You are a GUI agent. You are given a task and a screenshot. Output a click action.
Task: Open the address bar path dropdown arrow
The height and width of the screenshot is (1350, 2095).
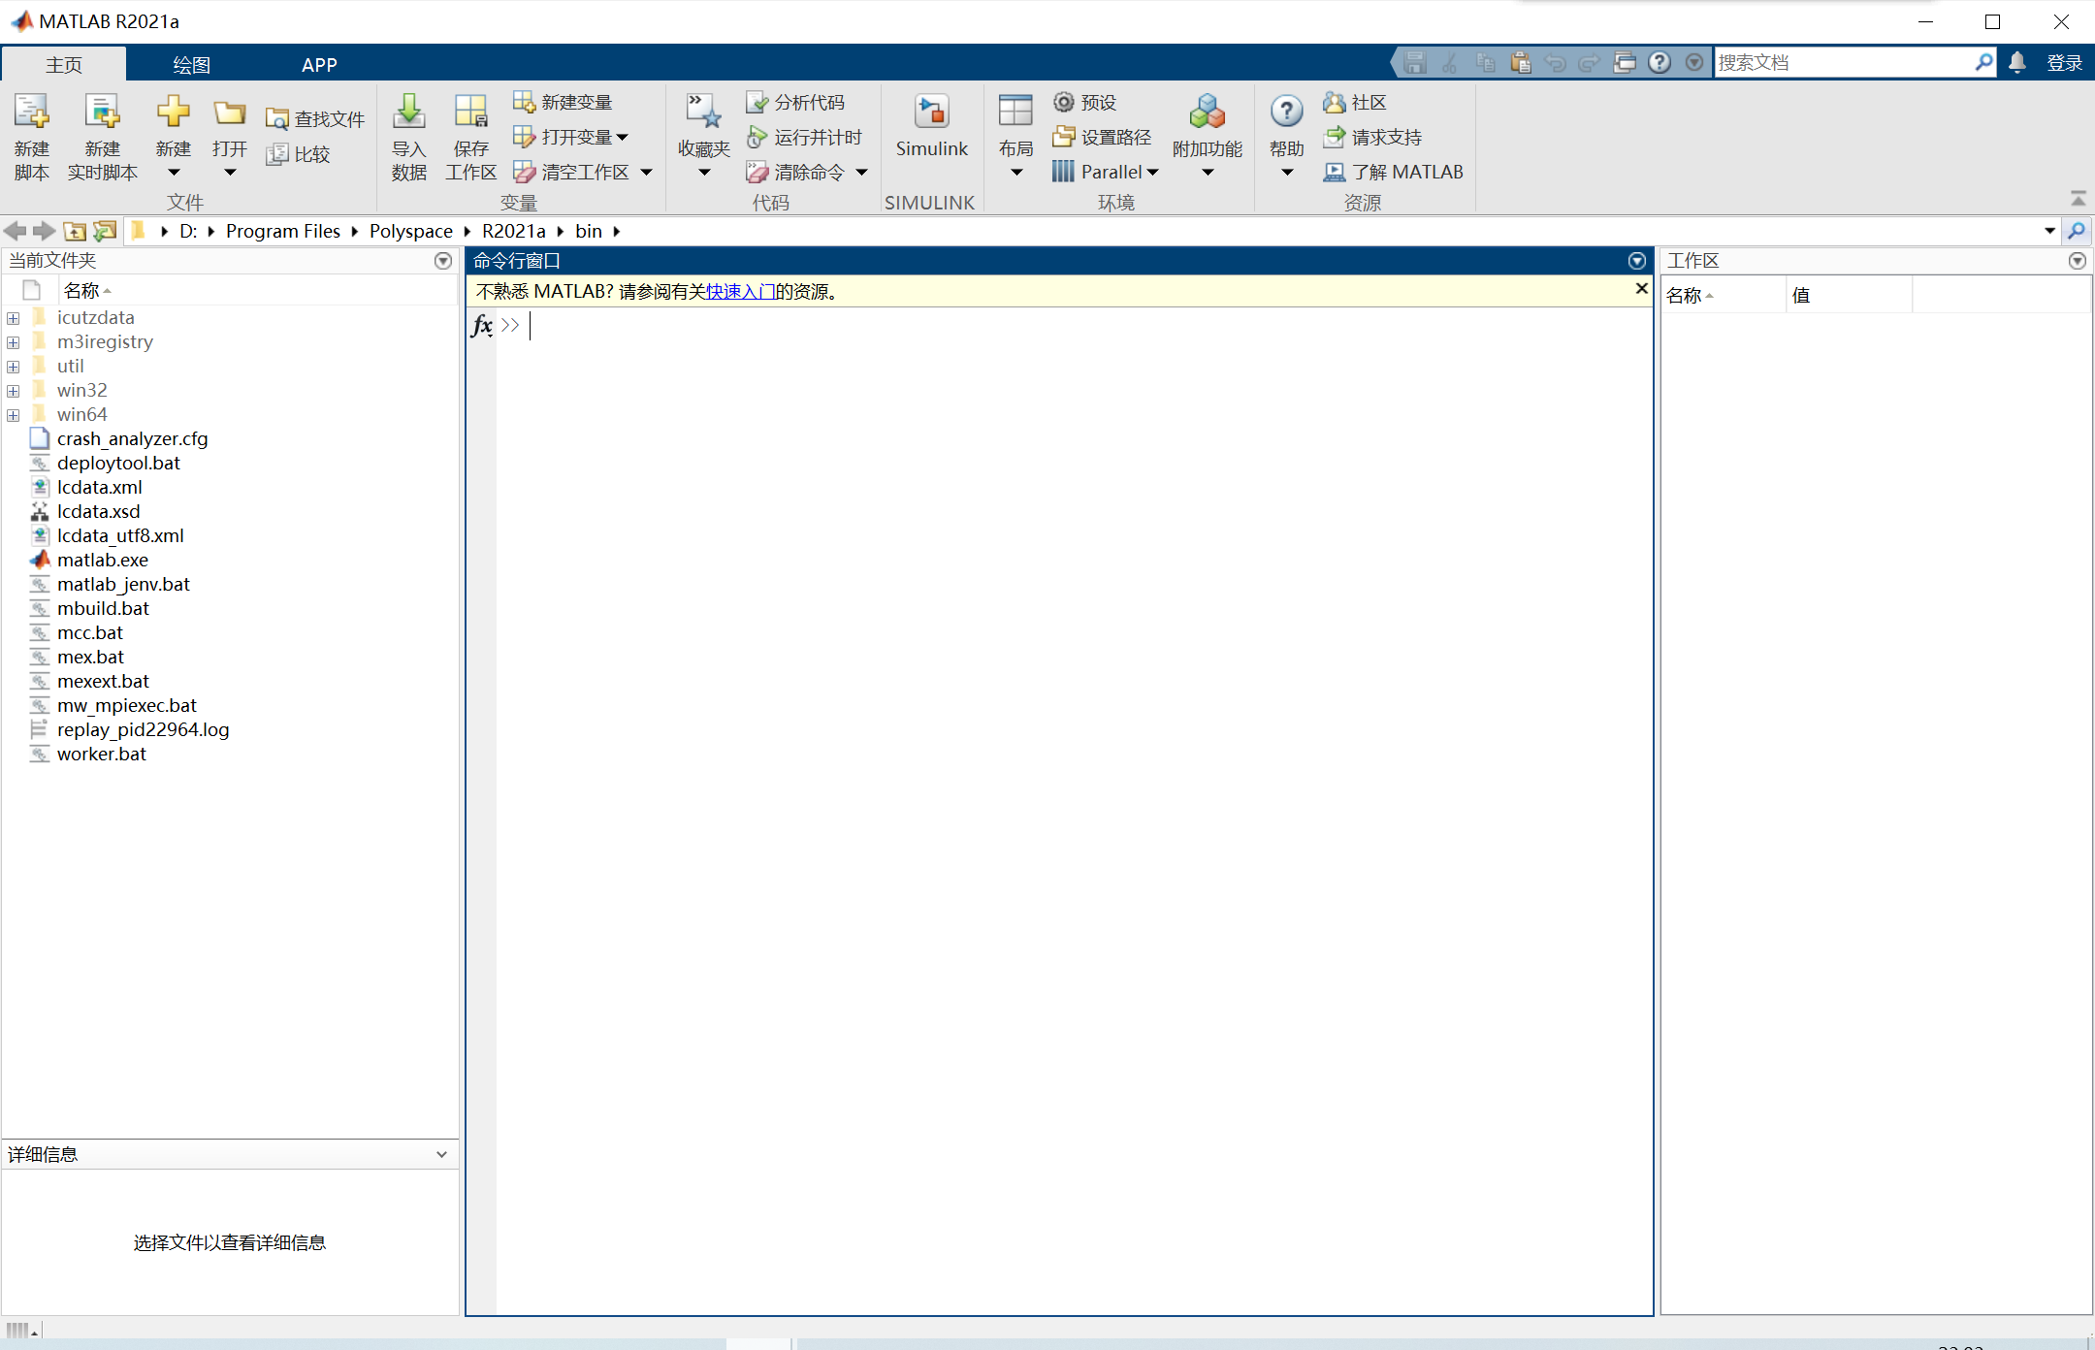(2049, 231)
